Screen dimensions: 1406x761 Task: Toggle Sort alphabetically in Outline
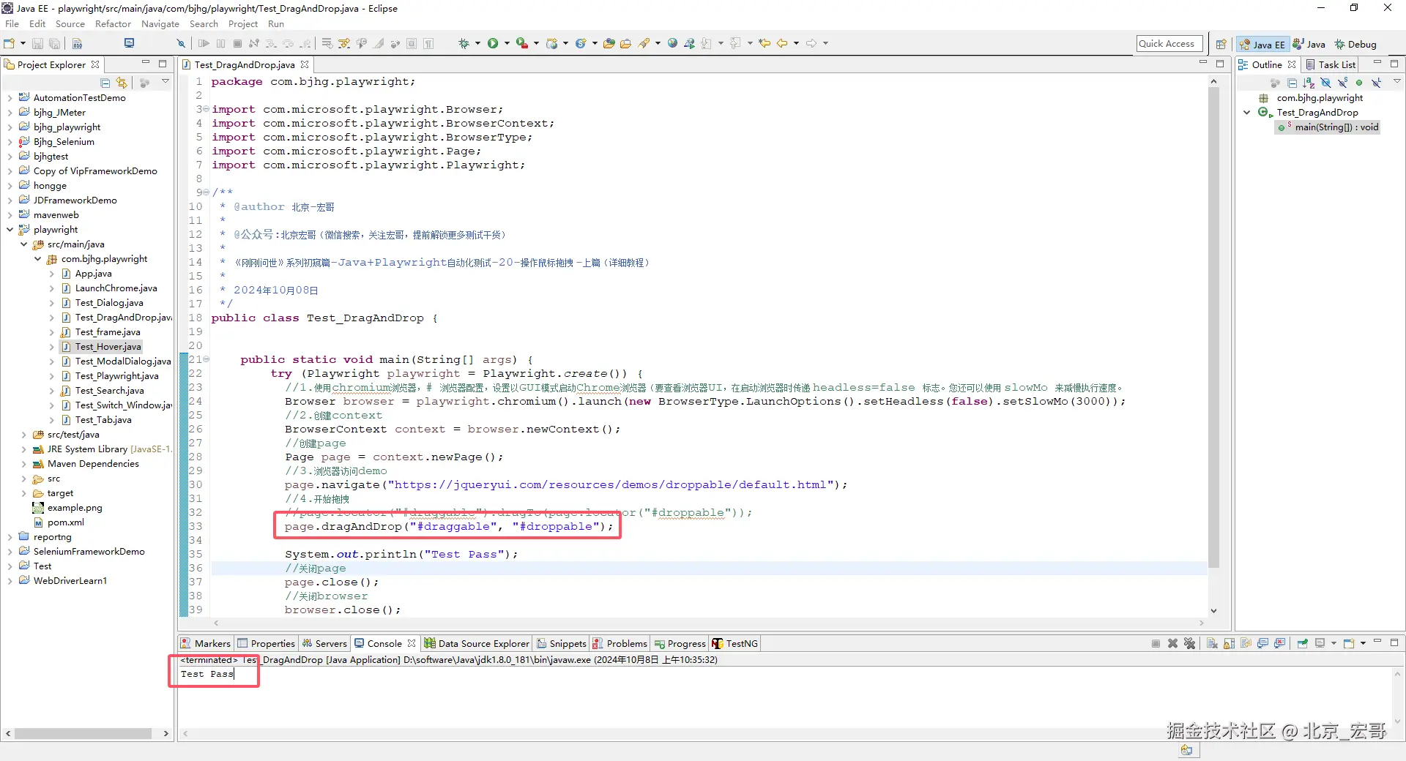(x=1309, y=83)
